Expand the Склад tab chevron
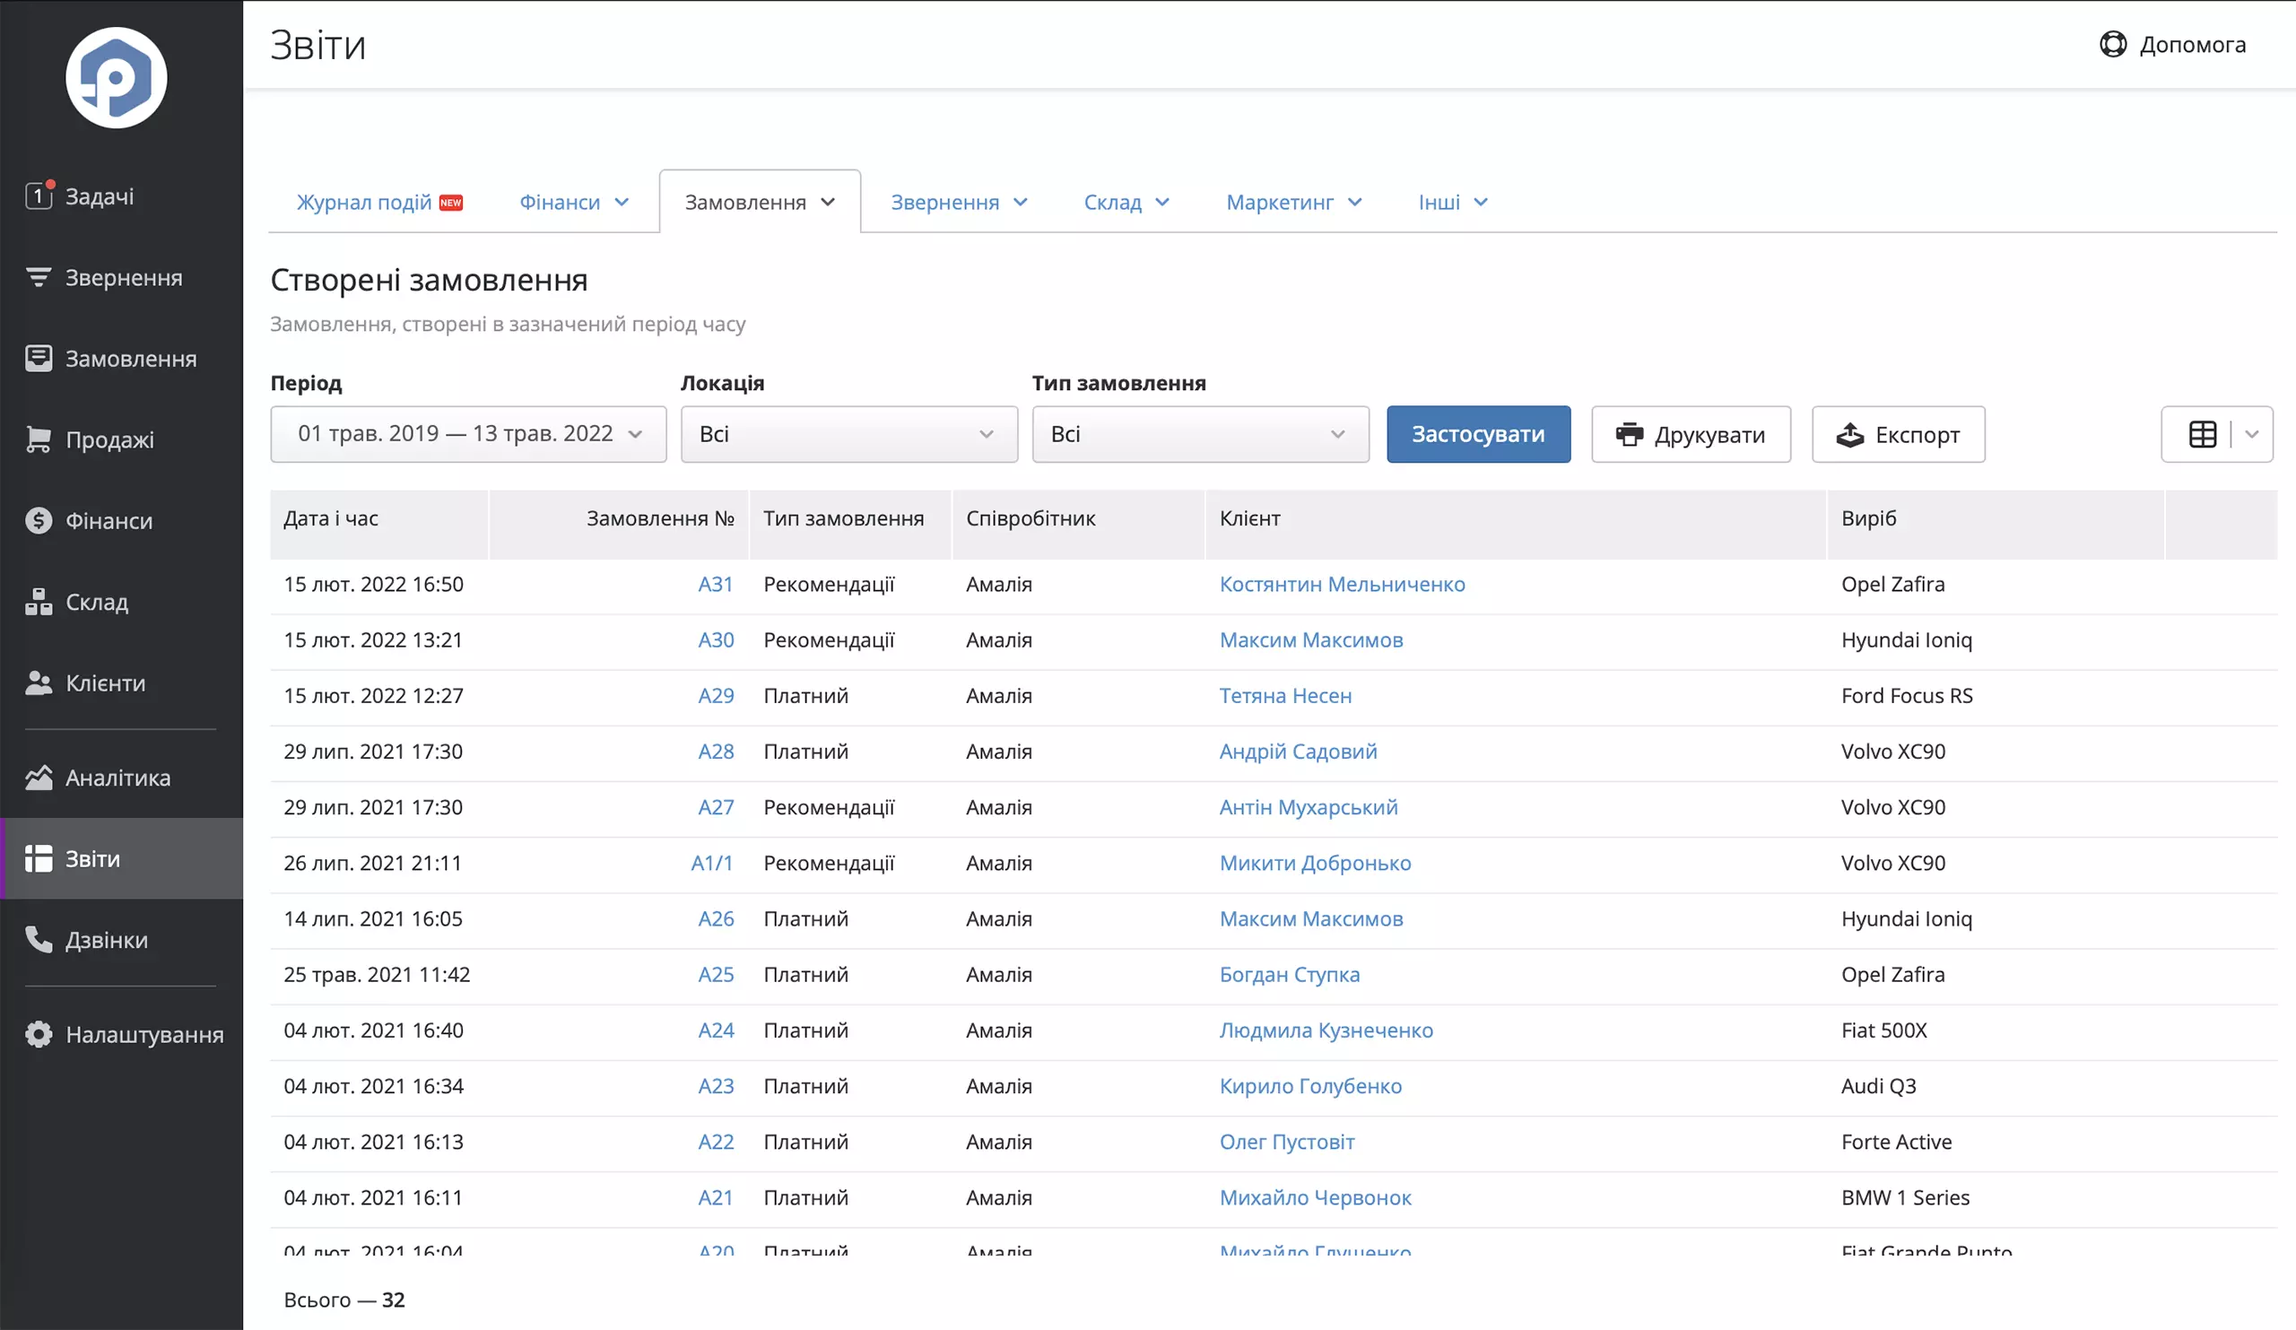 [x=1162, y=202]
